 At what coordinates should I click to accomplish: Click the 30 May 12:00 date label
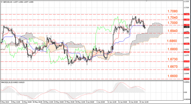pos(80,102)
